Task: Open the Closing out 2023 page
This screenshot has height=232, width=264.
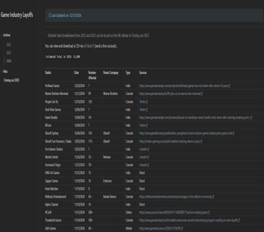Action: (12, 80)
